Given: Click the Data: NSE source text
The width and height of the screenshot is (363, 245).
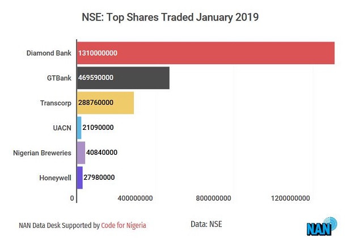Looking at the screenshot, I should coord(206,225).
